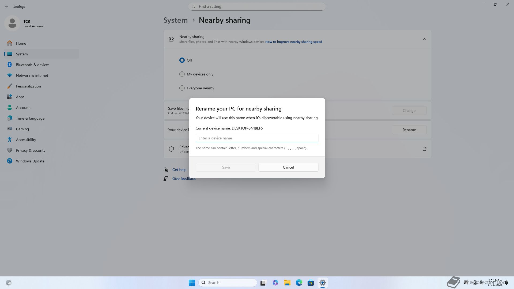Screen dimensions: 514x289
Task: Click the Personalization paintbrush icon
Action: point(10,86)
